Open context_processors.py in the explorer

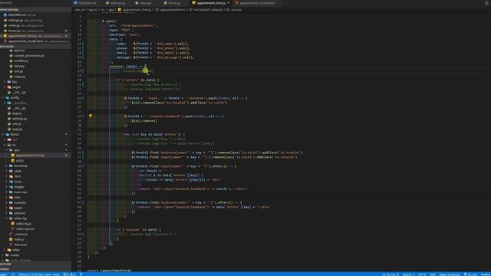coord(29,55)
